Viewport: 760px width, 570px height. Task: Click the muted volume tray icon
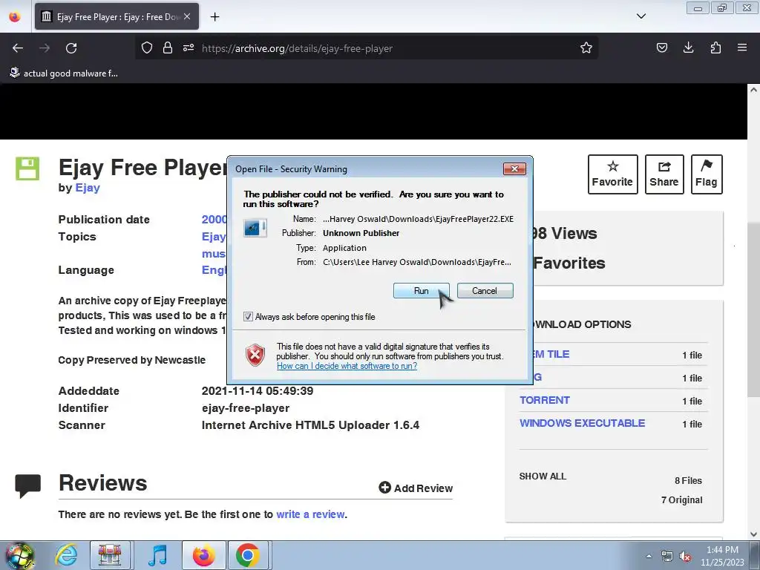(685, 557)
